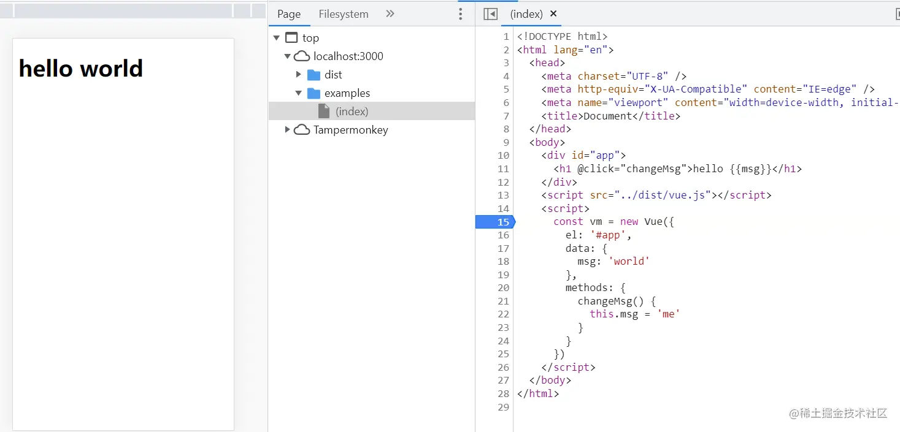Image resolution: width=900 pixels, height=432 pixels.
Task: Click the top frame window icon
Action: point(291,38)
